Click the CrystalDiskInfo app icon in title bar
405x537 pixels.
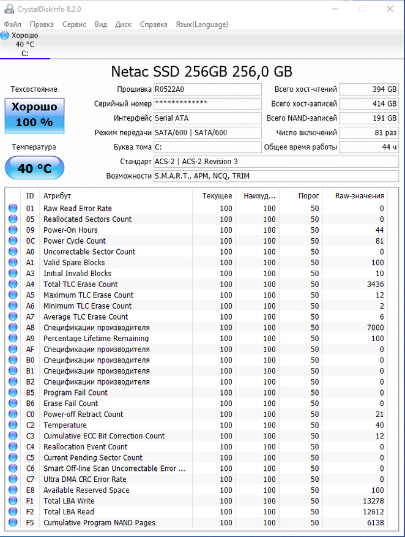click(x=7, y=9)
